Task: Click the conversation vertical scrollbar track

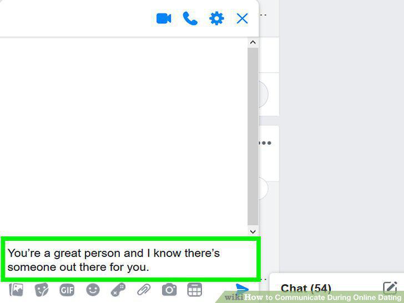Action: click(x=252, y=137)
